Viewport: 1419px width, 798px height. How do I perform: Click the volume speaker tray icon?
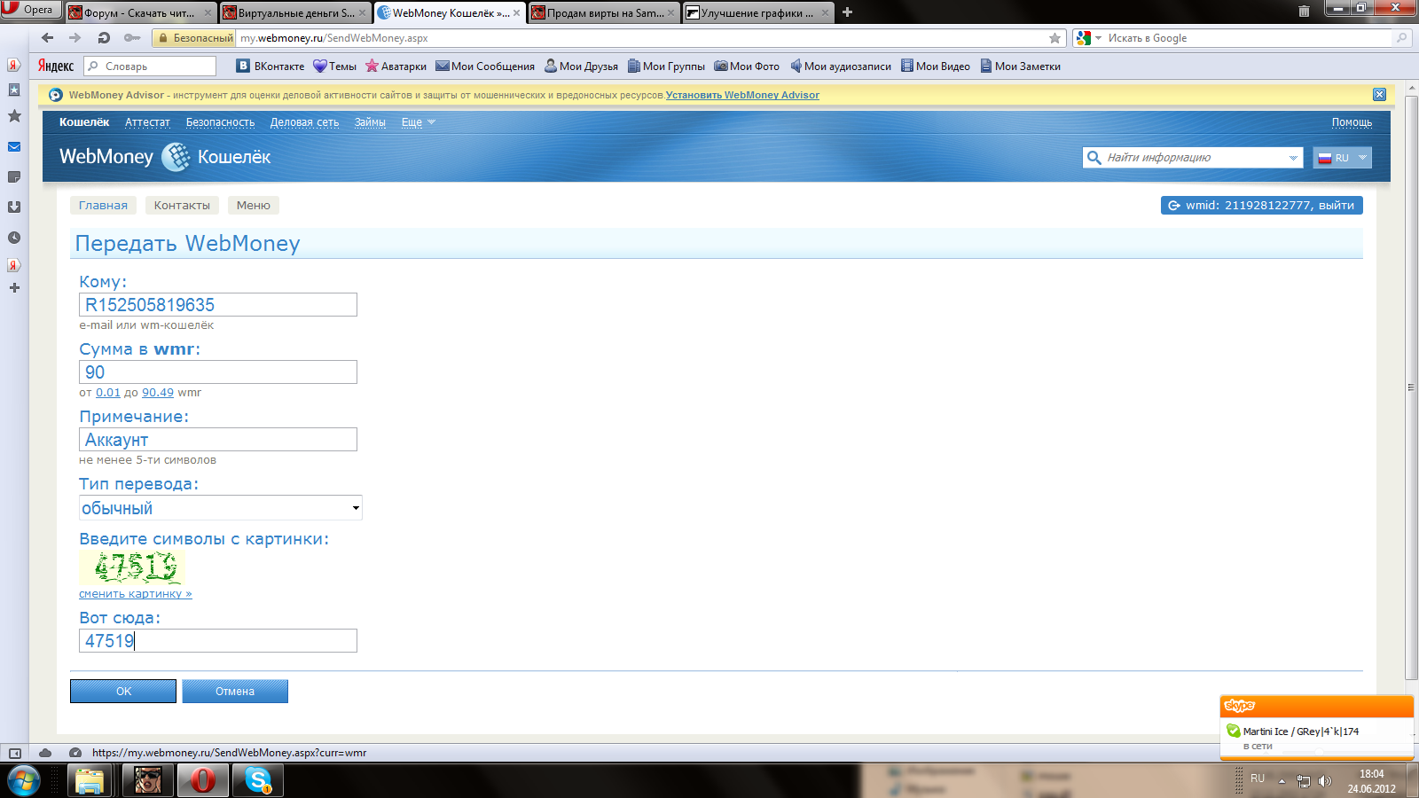point(1325,781)
